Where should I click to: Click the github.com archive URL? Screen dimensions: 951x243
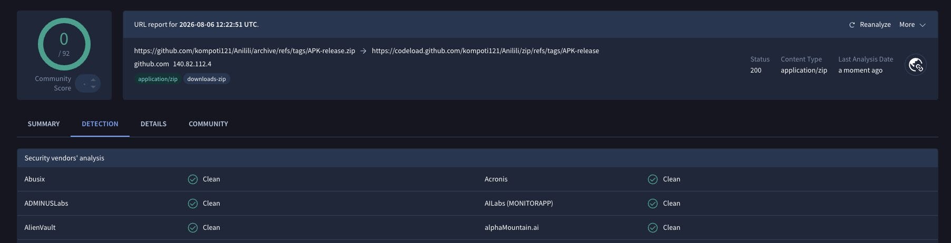tap(244, 51)
